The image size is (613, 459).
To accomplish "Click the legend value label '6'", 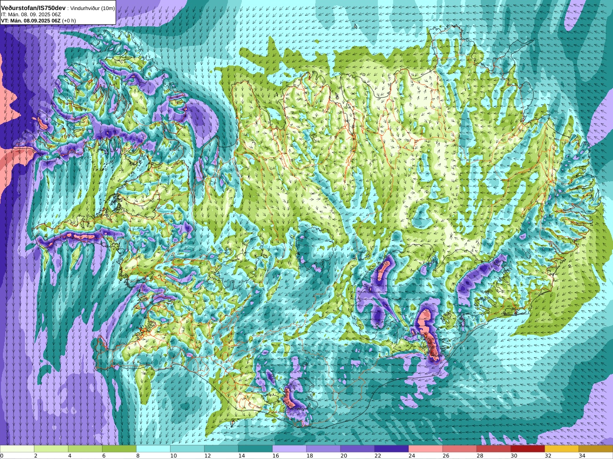I will (x=104, y=456).
